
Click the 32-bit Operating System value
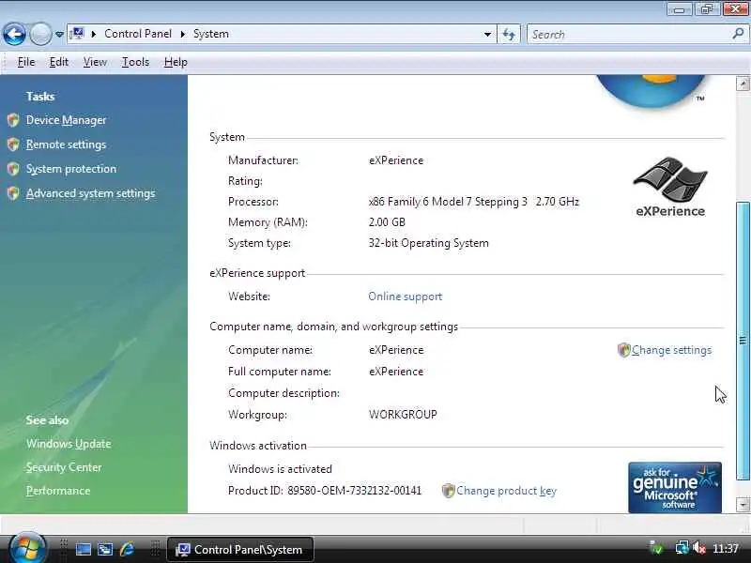[x=429, y=243]
